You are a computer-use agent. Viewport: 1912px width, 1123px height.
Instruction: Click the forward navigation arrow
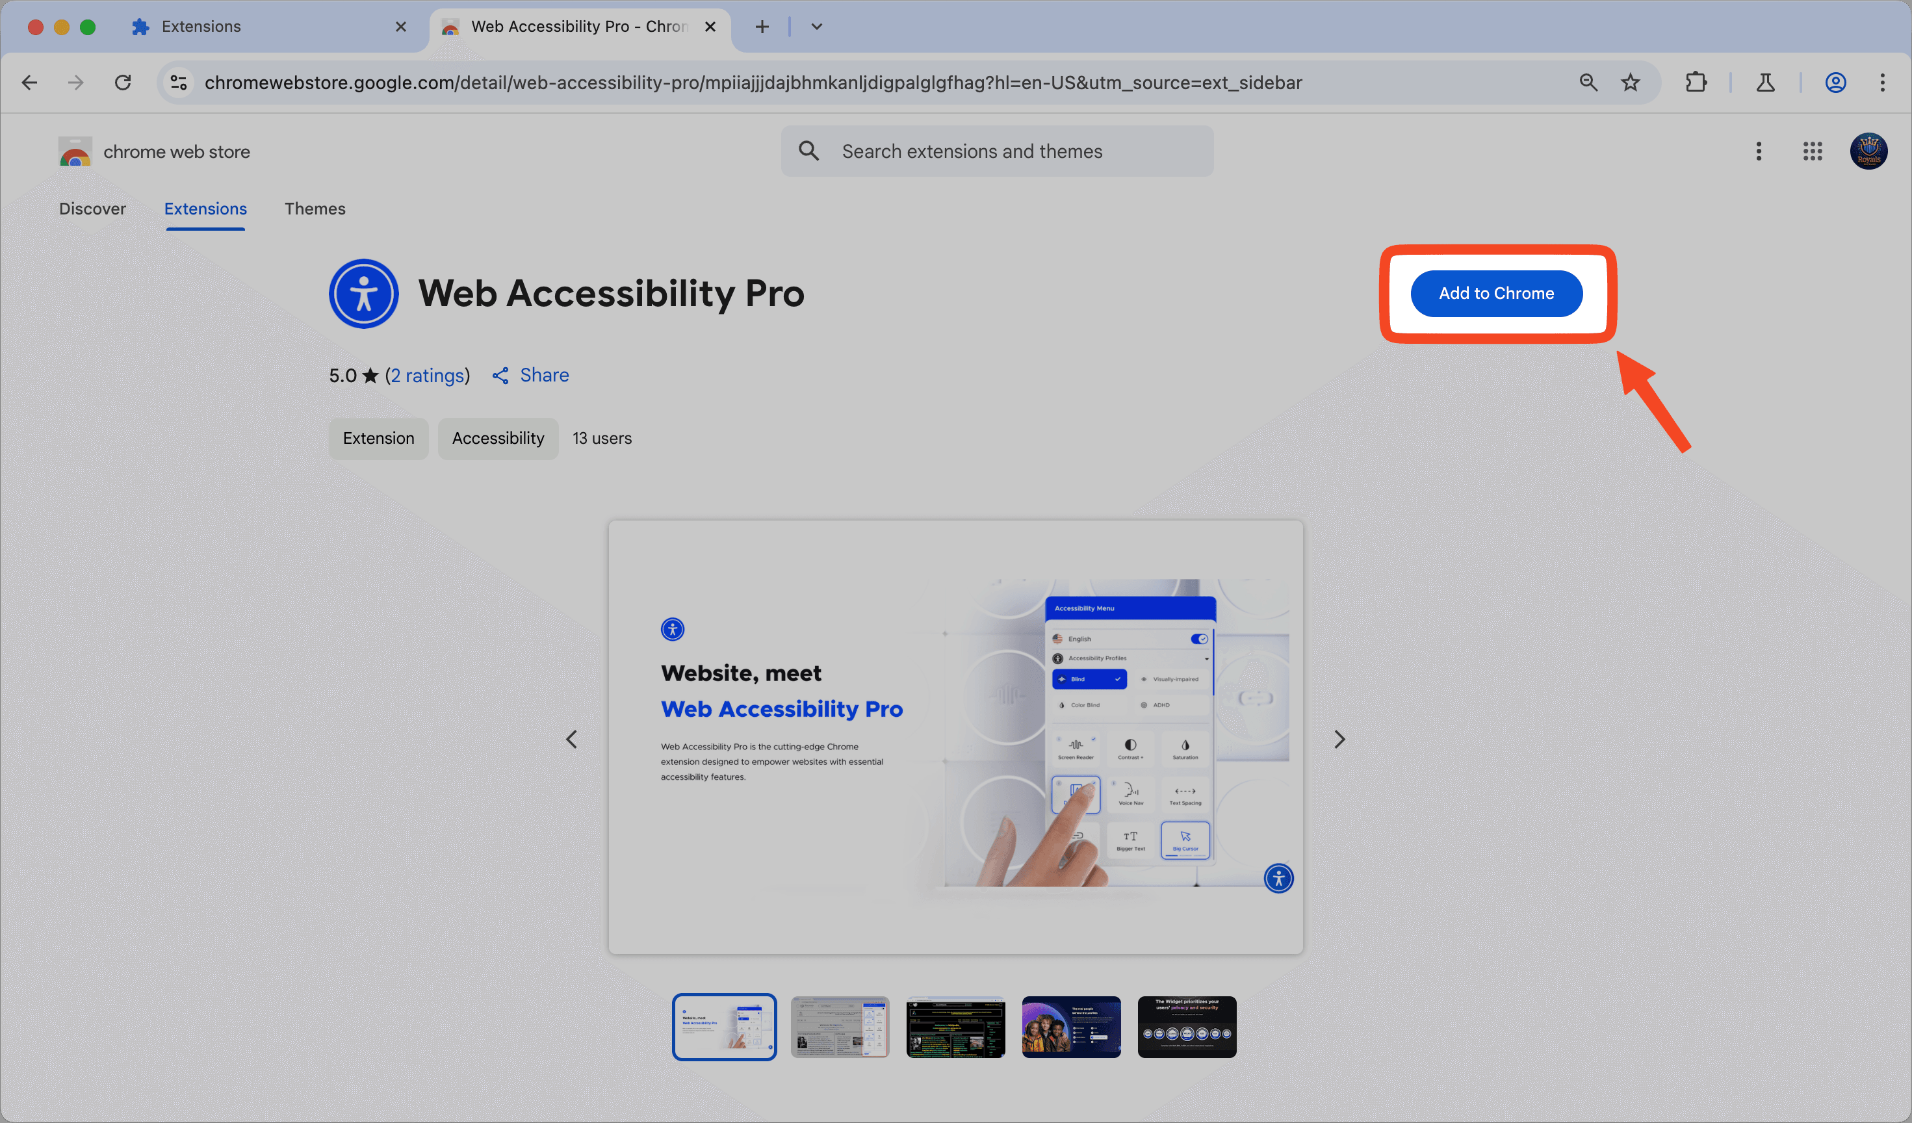76,83
